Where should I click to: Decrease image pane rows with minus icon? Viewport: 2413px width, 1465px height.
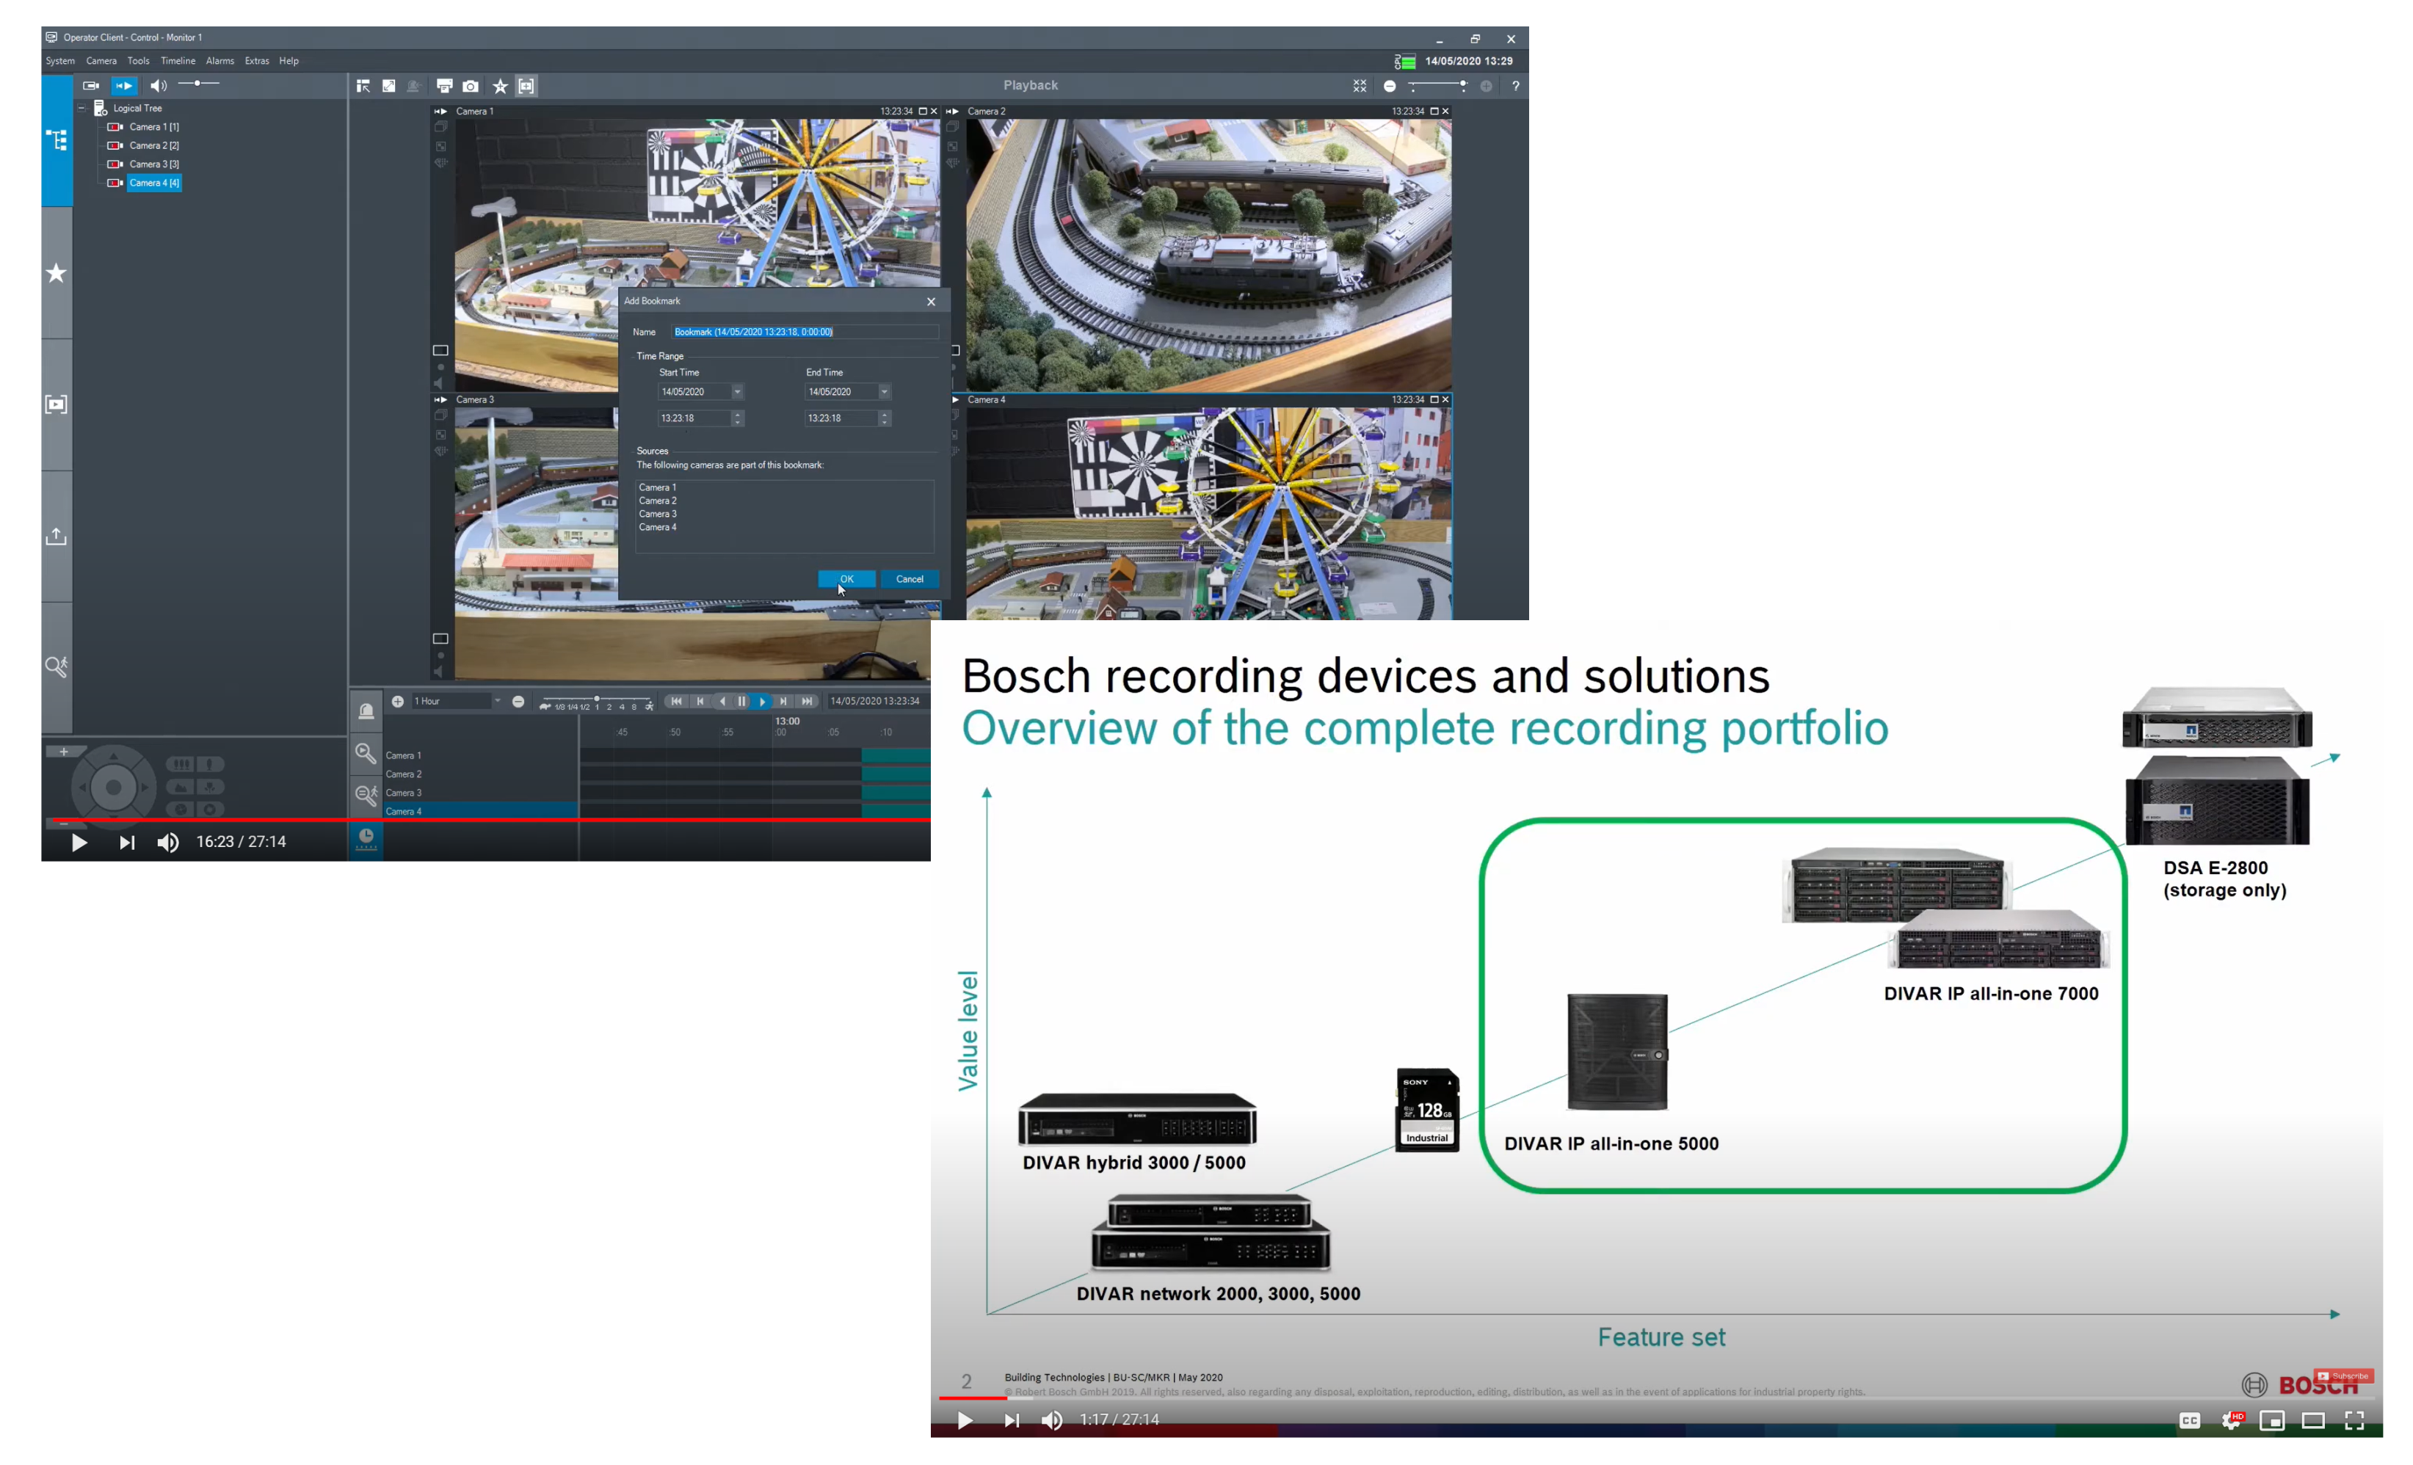[x=1390, y=86]
